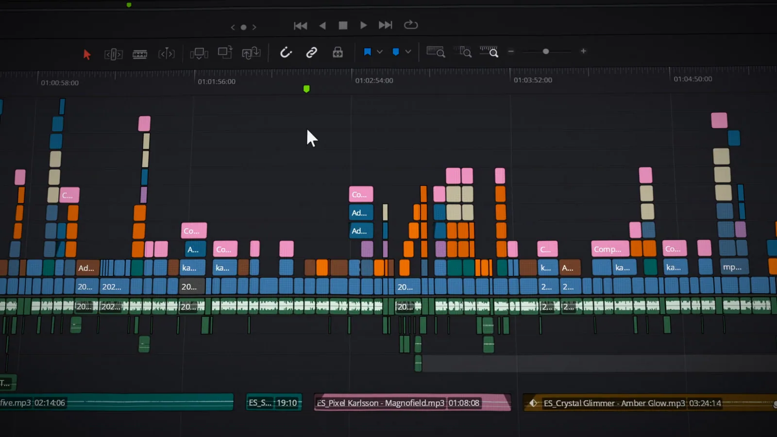Toggle the Linked Selection chain

[312, 52]
